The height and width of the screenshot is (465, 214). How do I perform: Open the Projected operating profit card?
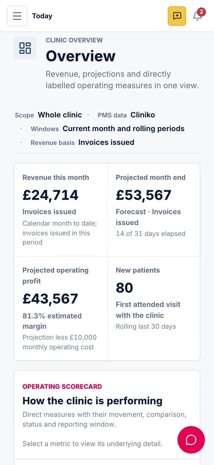(61, 308)
